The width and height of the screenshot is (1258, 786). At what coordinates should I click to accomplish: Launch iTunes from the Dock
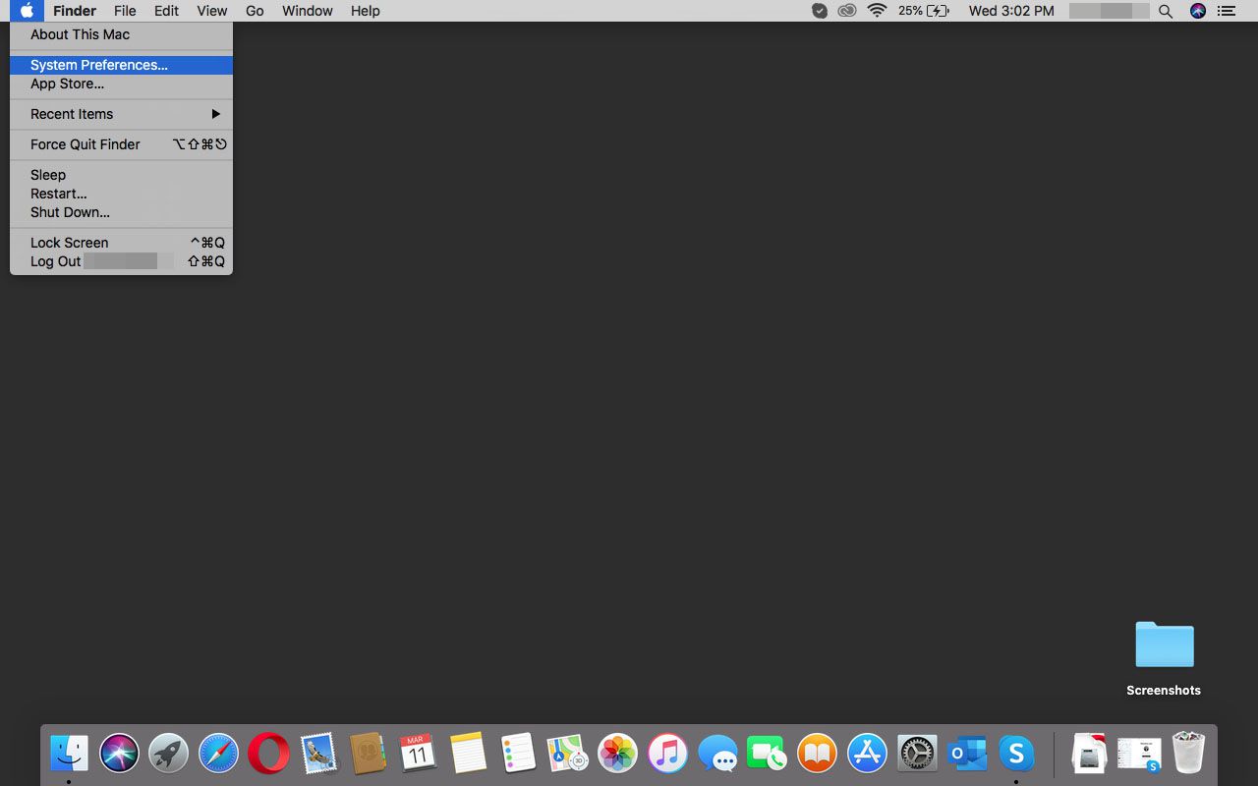[667, 754]
